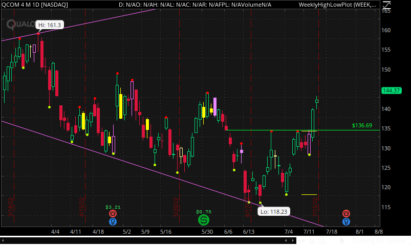Click the 8/8 date label
This screenshot has width=411, height=246.
click(378, 232)
